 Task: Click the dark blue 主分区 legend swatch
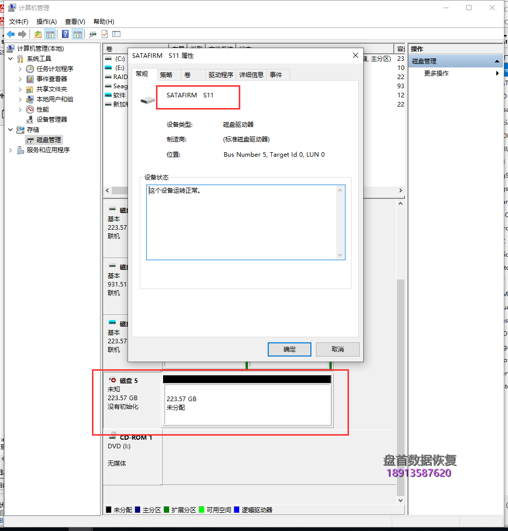(138, 510)
